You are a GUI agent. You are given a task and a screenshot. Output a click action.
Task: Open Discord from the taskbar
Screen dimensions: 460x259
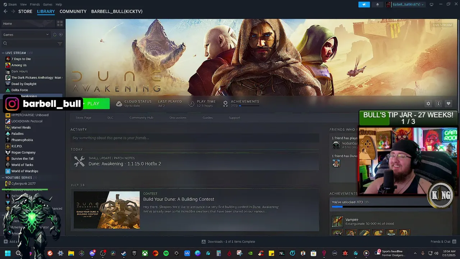(92, 253)
